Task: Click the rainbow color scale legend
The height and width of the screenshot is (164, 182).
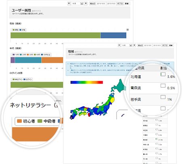Action: point(87,82)
